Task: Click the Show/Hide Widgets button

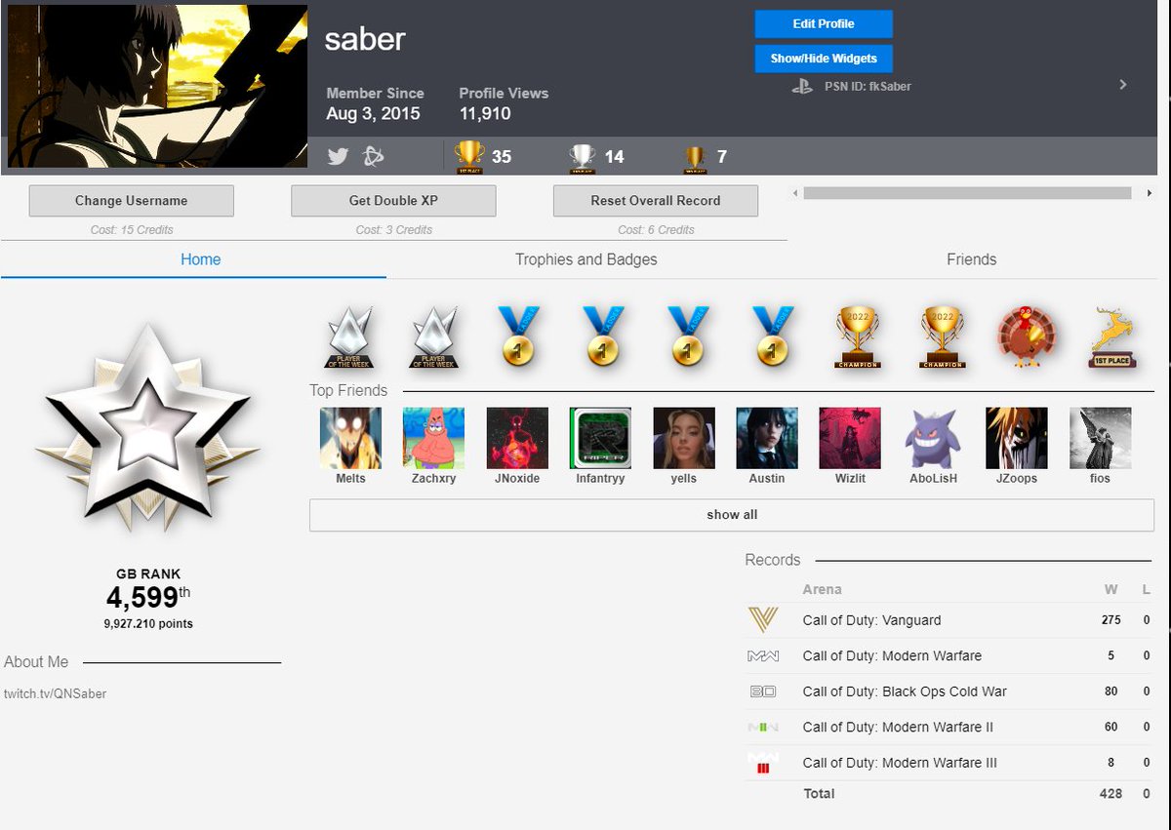Action: 824,59
